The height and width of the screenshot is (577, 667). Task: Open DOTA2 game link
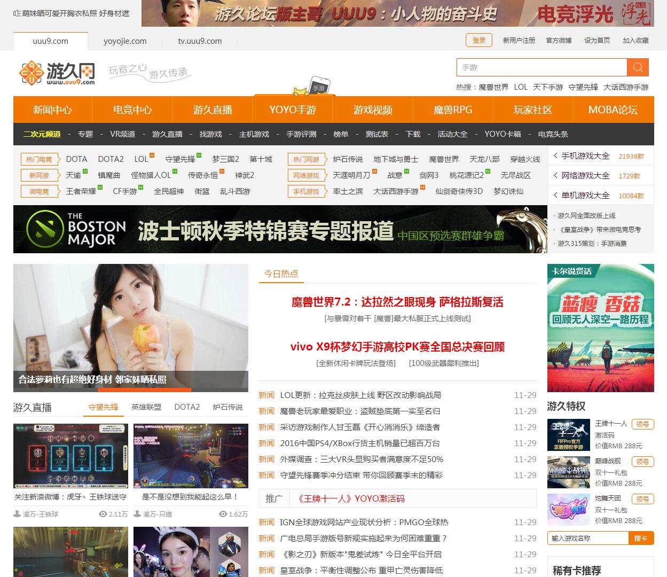click(111, 159)
